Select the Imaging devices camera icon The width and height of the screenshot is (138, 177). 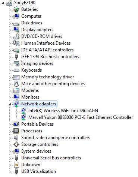[16, 63]
